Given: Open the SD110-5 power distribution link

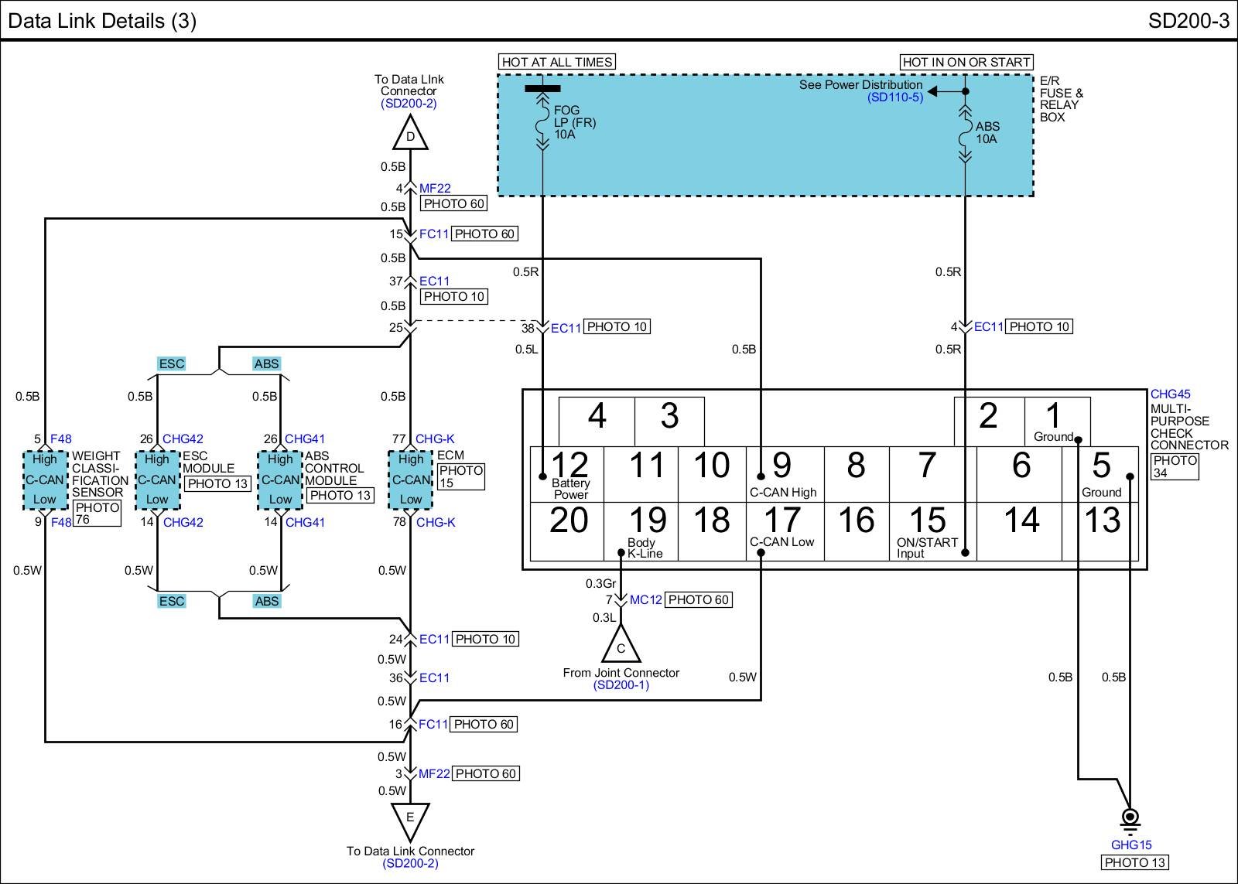Looking at the screenshot, I should (x=895, y=97).
